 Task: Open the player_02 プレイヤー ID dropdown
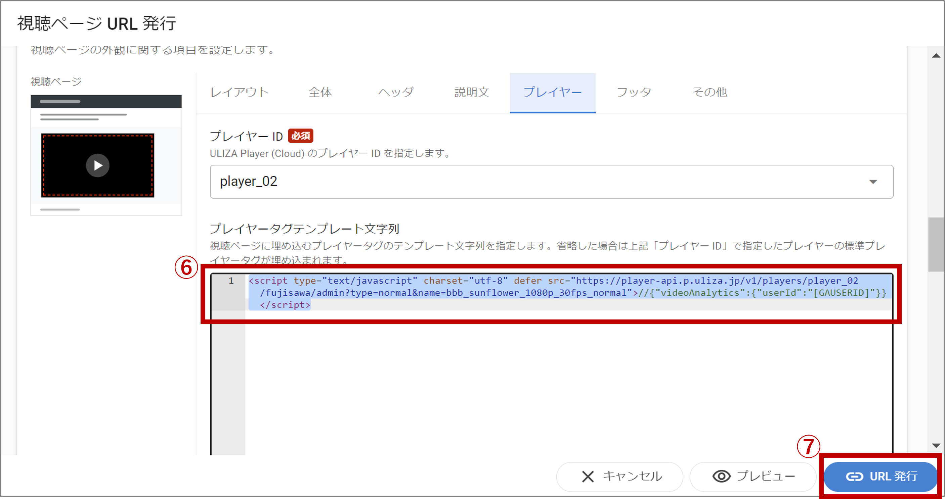pos(551,182)
